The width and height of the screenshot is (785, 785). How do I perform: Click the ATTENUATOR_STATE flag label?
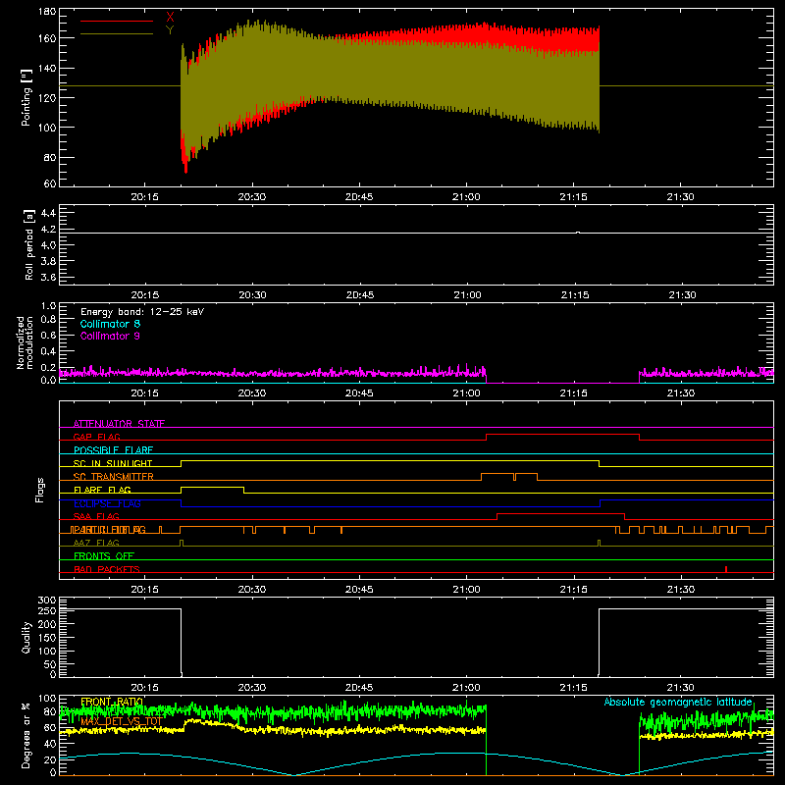coord(119,424)
